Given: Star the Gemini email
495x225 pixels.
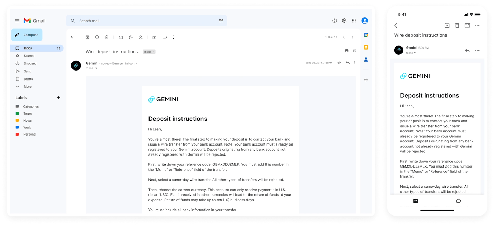Looking at the screenshot, I should [339, 63].
